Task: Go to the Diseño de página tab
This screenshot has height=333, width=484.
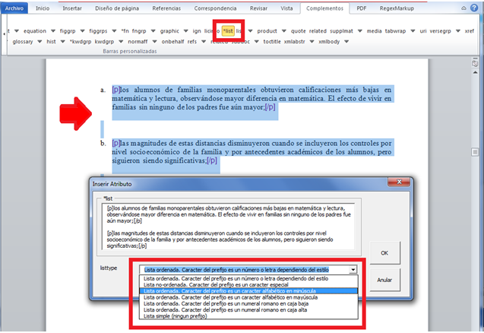Action: coord(118,8)
